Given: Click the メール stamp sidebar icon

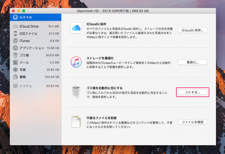Looking at the screenshot, I should (x=16, y=62).
